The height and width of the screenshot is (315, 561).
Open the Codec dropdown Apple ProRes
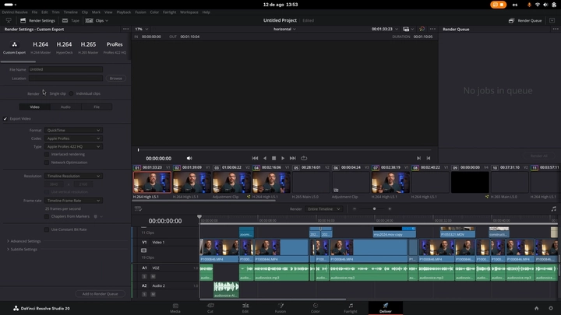pyautogui.click(x=73, y=138)
